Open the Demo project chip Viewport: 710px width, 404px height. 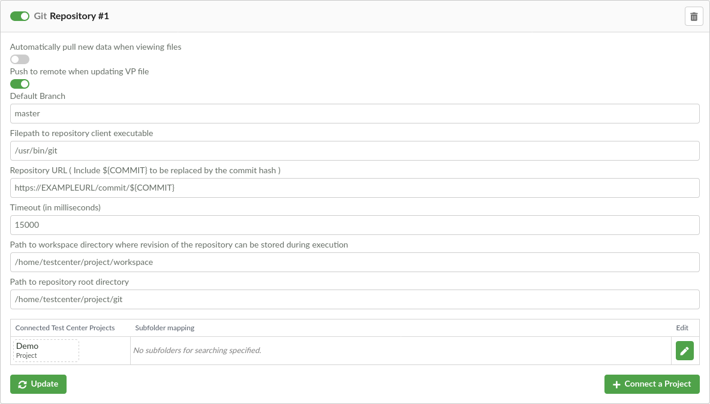(46, 351)
